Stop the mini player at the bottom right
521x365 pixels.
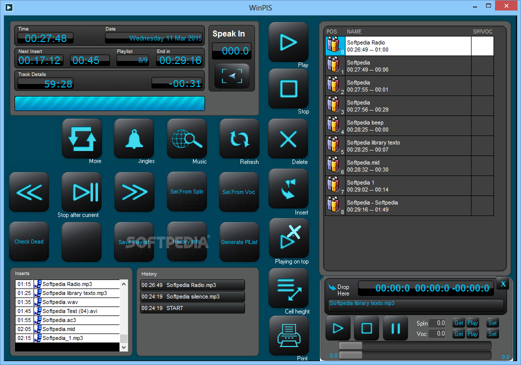click(366, 328)
